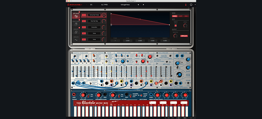
Task: Click the Level value field 0.500
Action: point(128,40)
